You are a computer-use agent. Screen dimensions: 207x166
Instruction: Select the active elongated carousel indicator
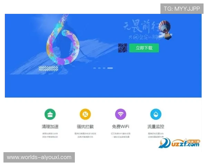[110, 68]
